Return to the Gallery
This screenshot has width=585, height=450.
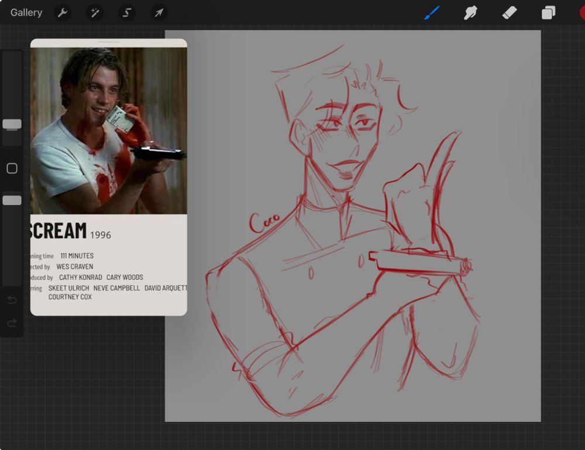pyautogui.click(x=26, y=13)
